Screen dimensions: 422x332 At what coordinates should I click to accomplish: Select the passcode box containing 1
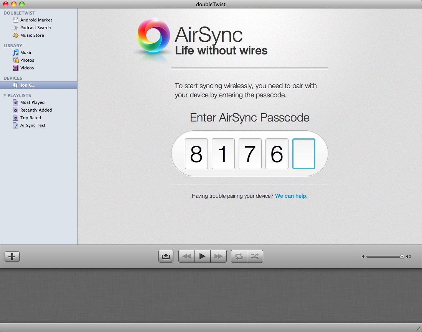(223, 154)
